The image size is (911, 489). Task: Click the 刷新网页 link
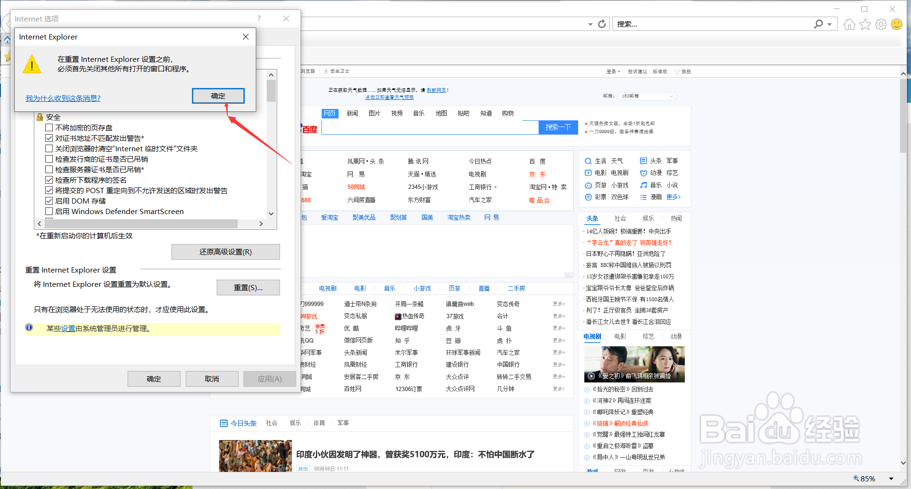pos(436,90)
